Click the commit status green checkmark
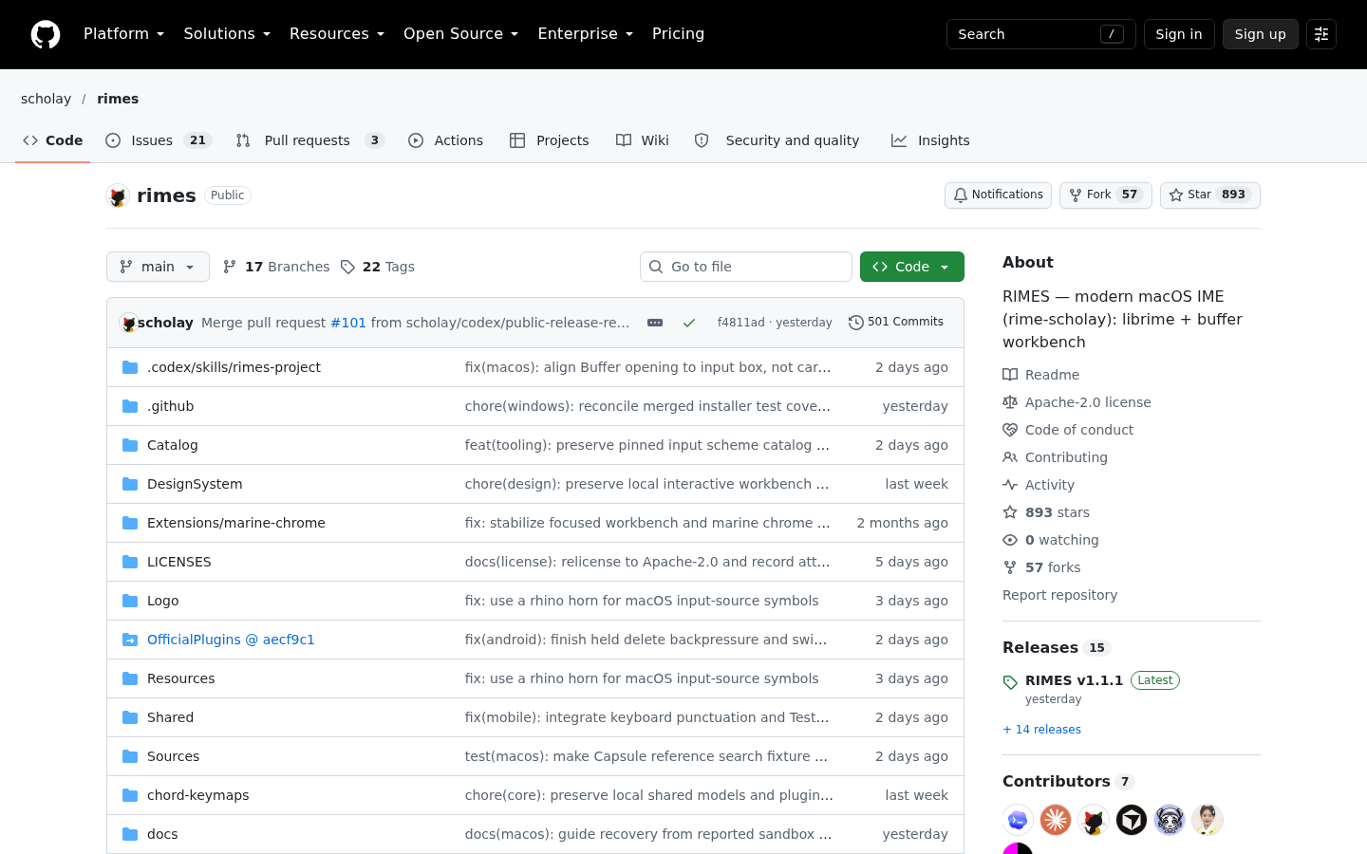Image resolution: width=1367 pixels, height=854 pixels. point(689,323)
